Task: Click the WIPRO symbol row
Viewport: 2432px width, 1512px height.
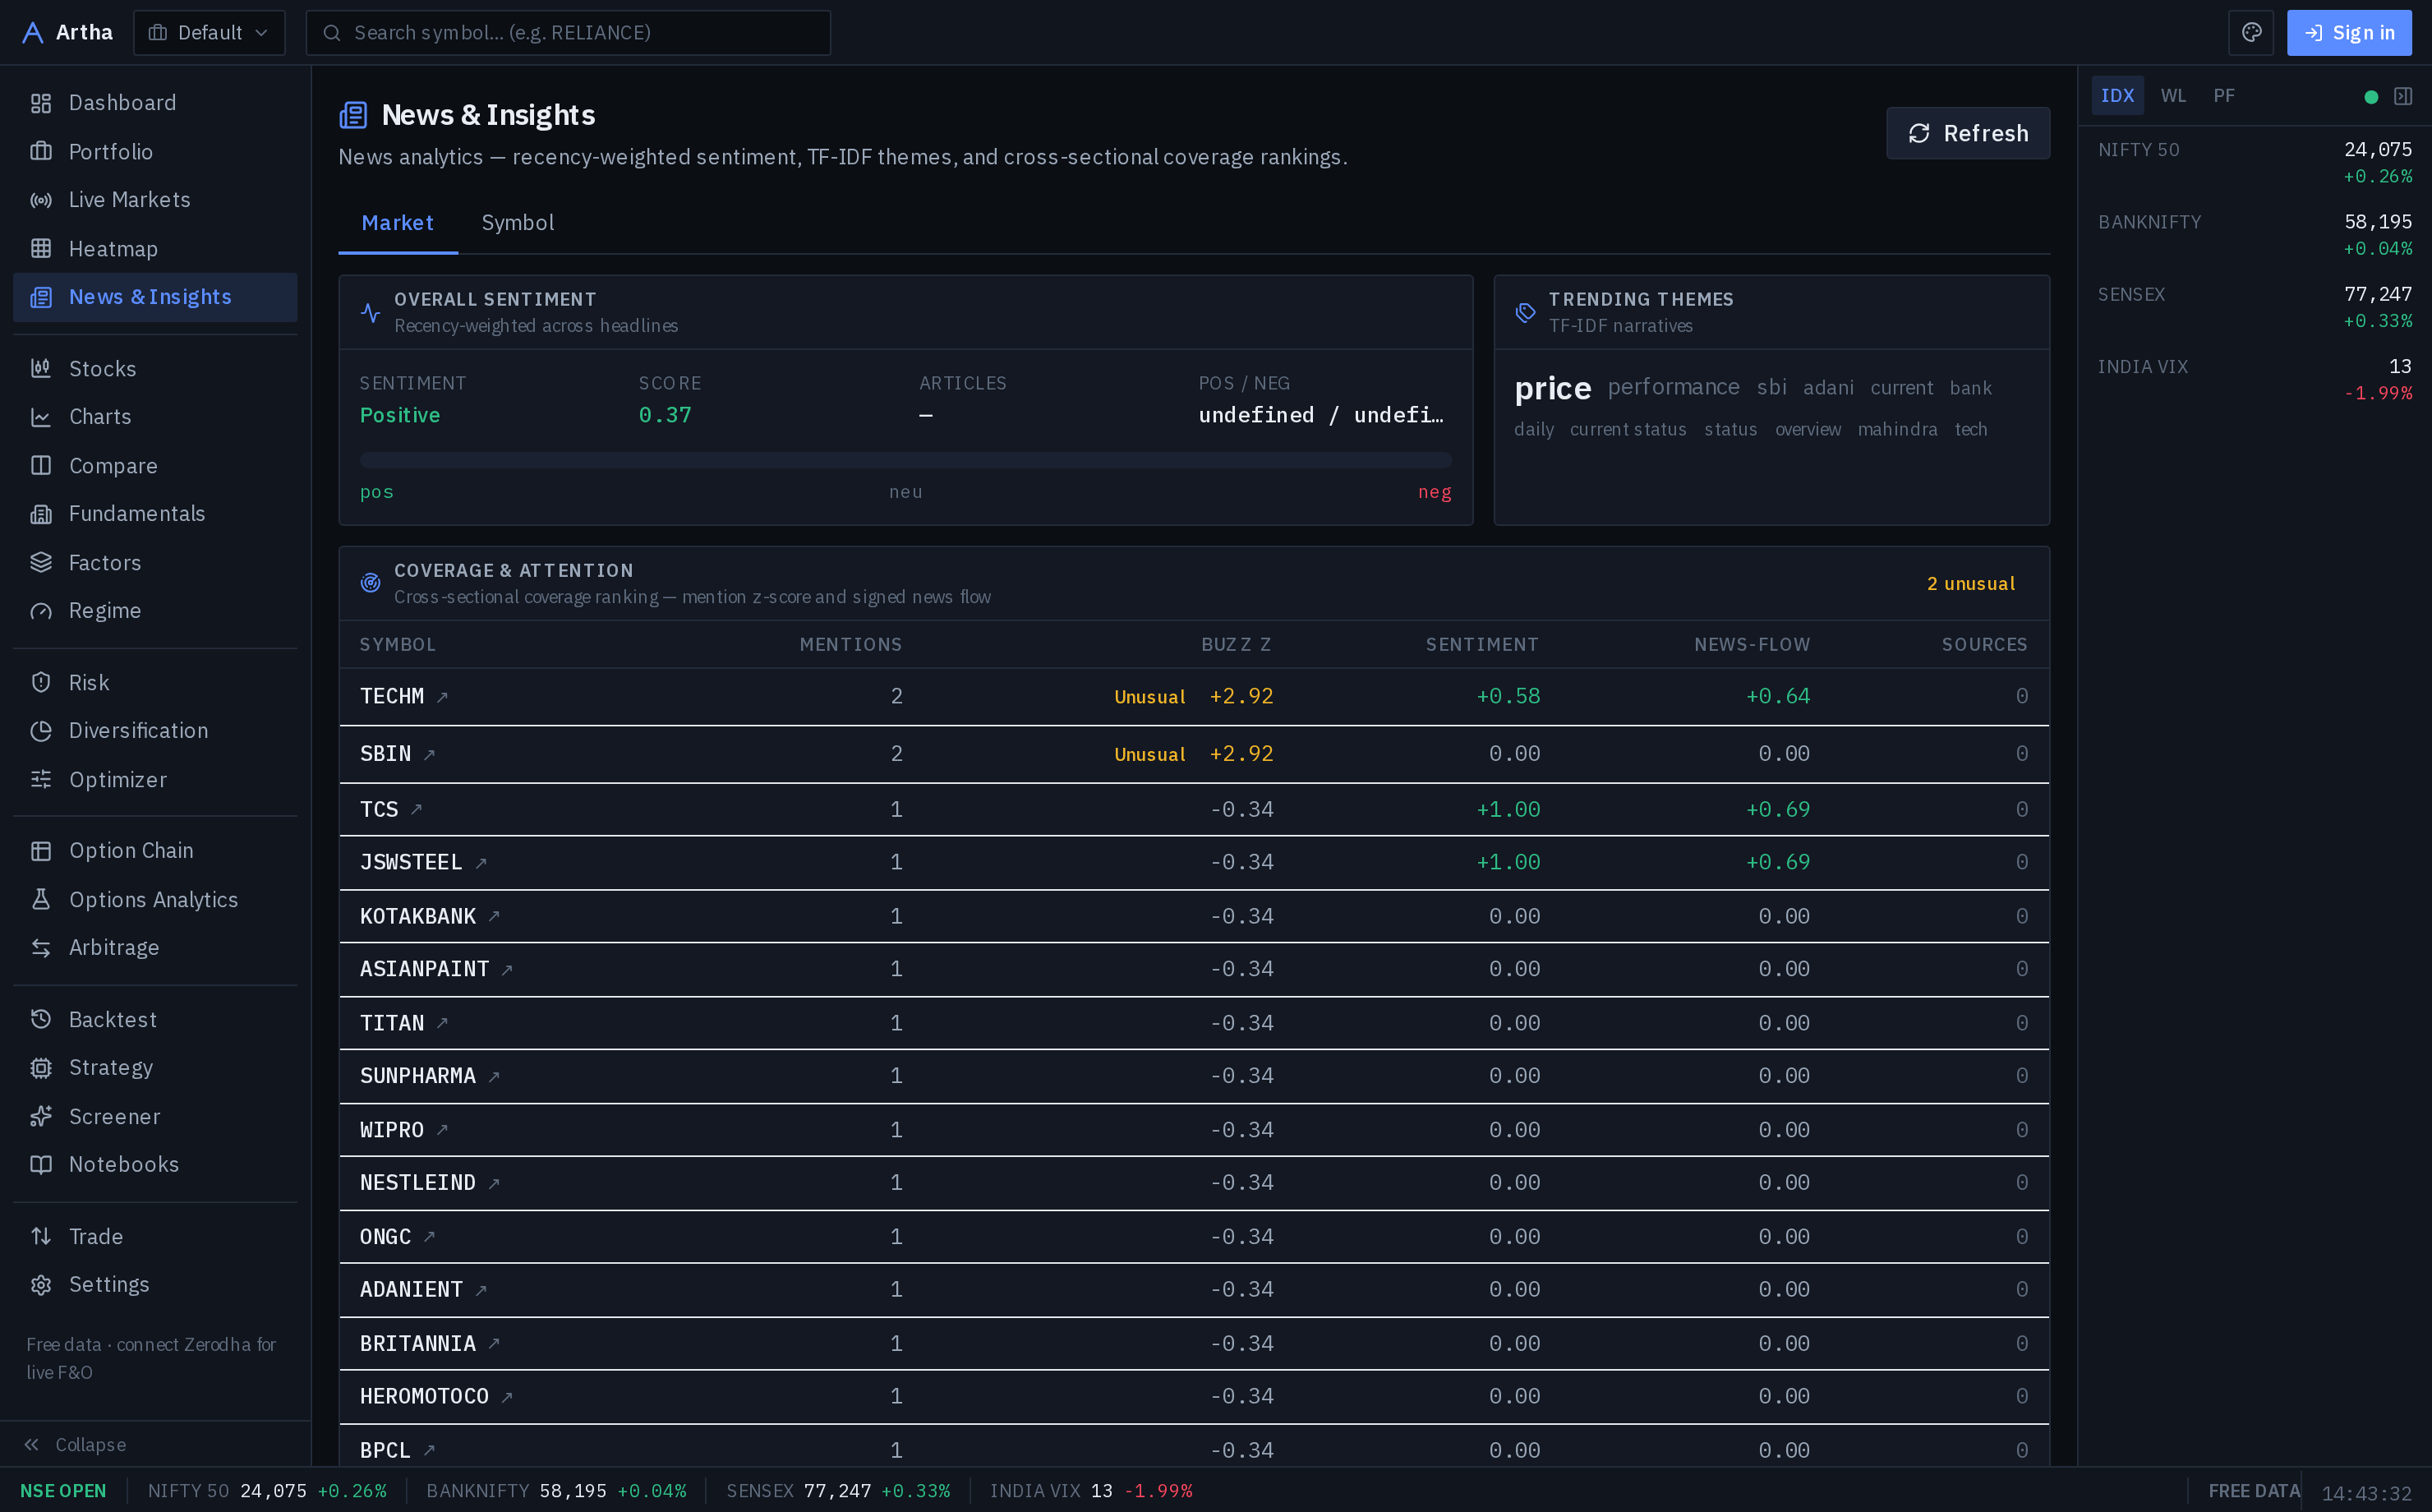Action: (1194, 1130)
